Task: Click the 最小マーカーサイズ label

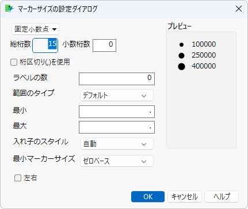Action: click(44, 159)
